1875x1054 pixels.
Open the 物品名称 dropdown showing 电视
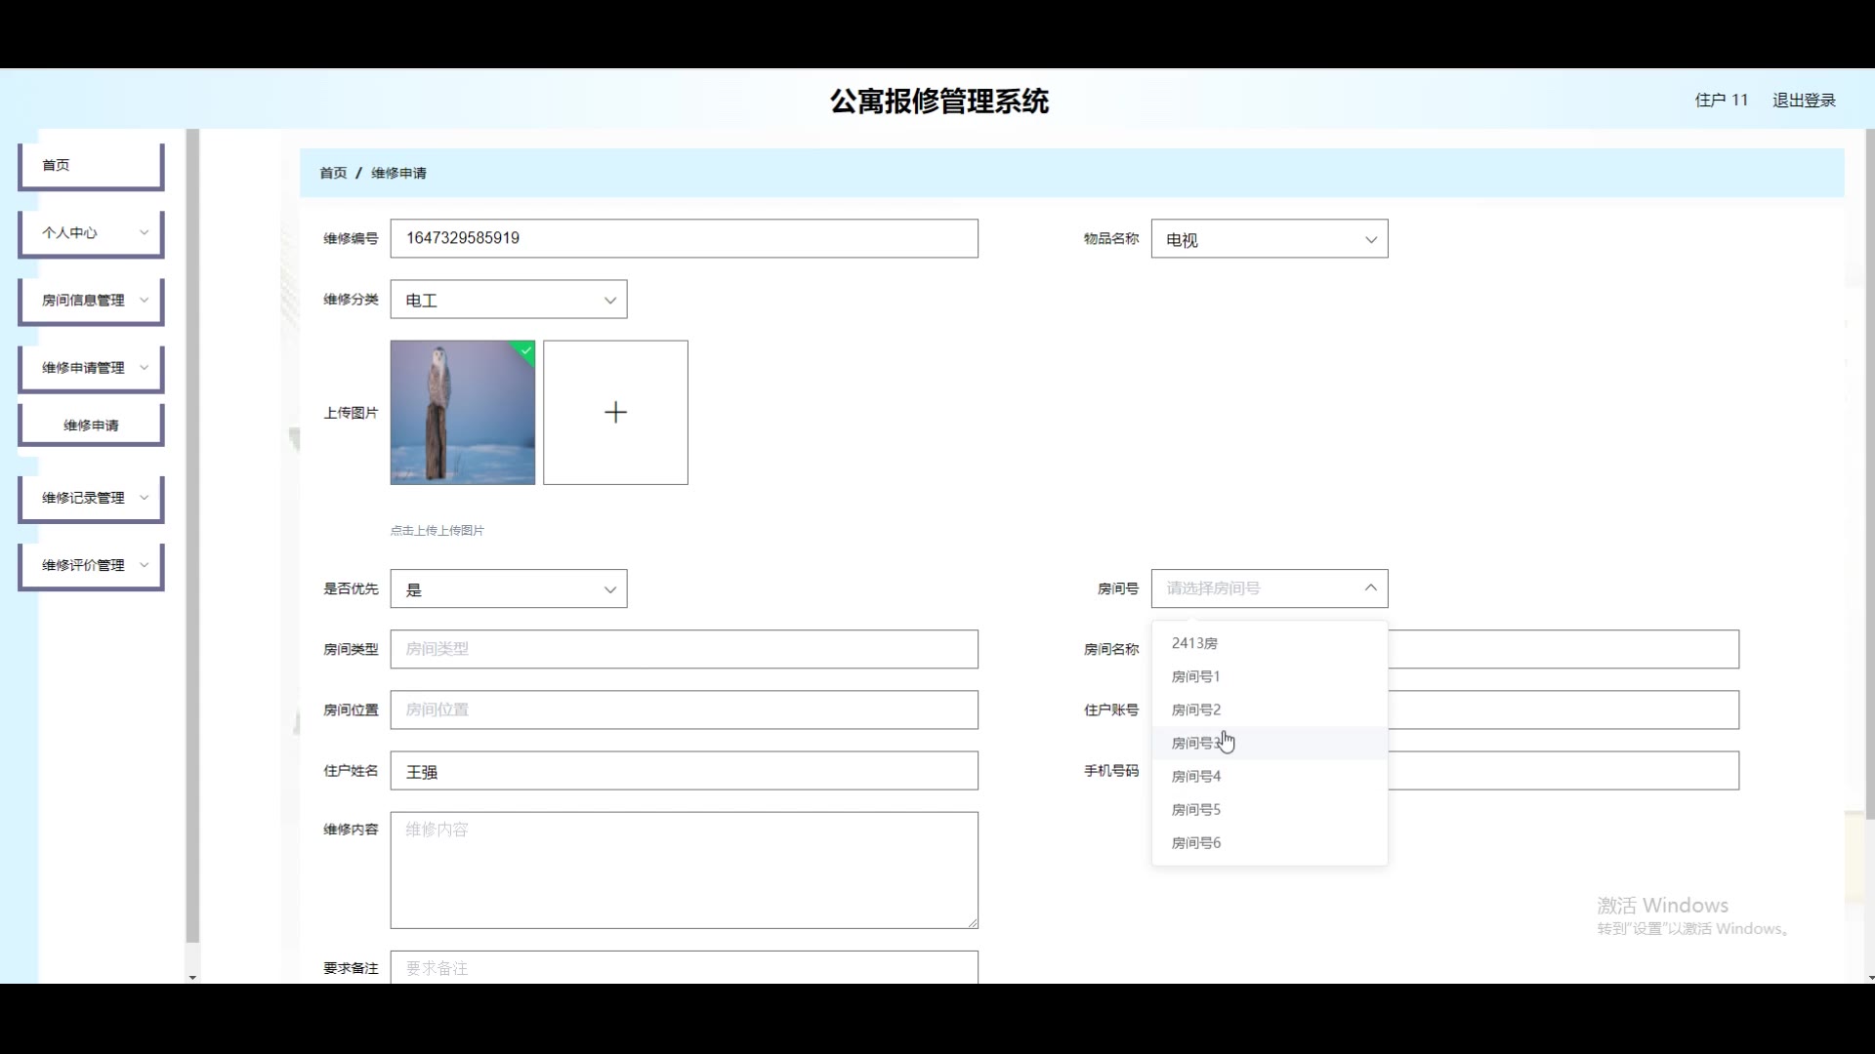pyautogui.click(x=1270, y=239)
